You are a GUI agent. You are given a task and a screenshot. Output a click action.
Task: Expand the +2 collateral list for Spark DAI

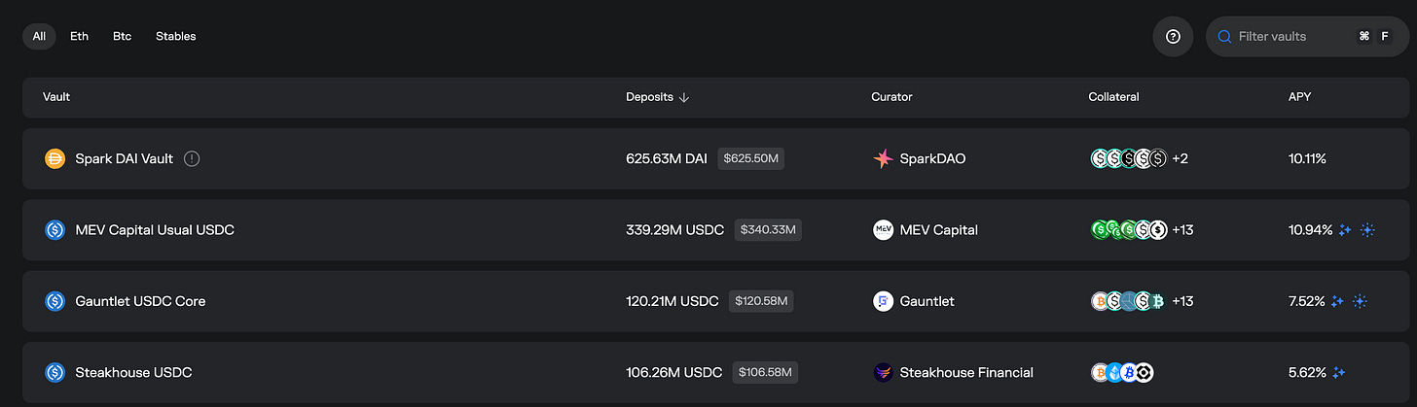pos(1180,158)
